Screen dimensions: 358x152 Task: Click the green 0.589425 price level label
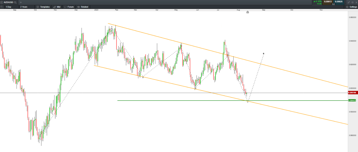click(352, 100)
